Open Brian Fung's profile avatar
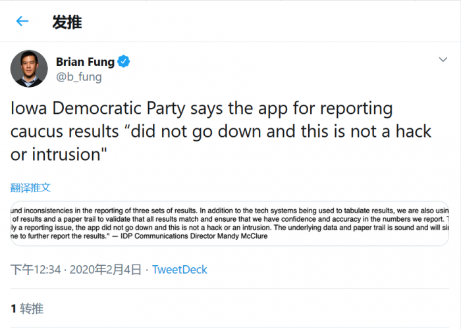The width and height of the screenshot is (461, 329). pos(29,68)
